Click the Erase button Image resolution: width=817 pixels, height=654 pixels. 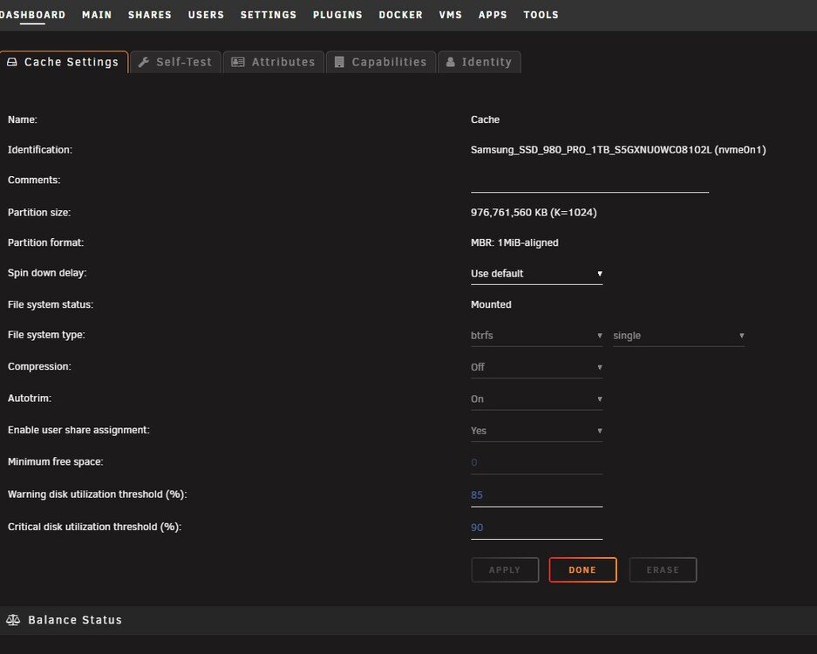[663, 569]
